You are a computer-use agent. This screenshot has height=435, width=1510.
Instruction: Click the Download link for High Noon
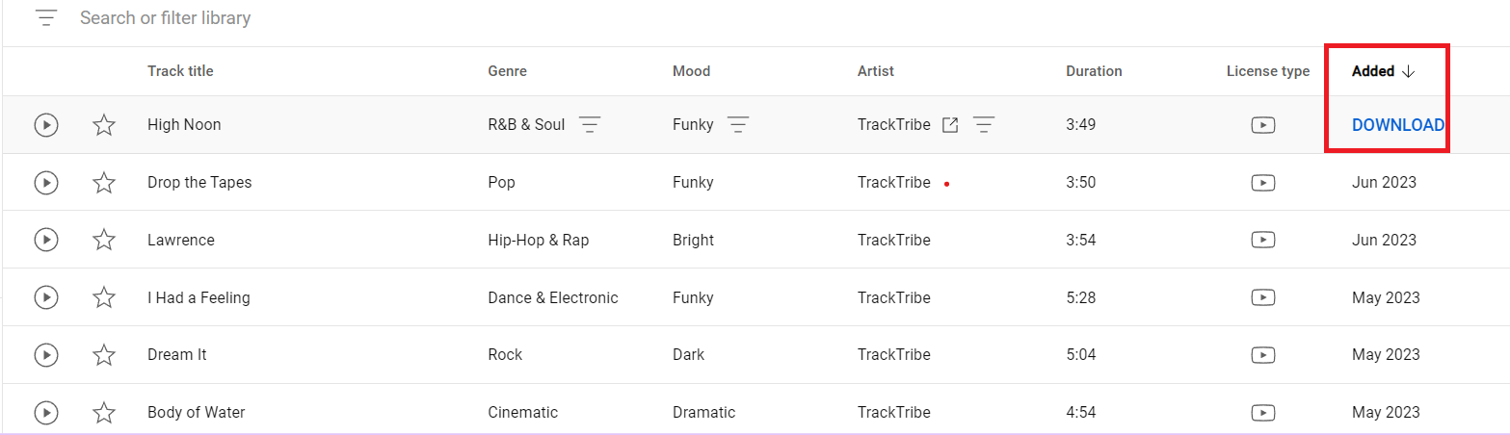point(1397,125)
